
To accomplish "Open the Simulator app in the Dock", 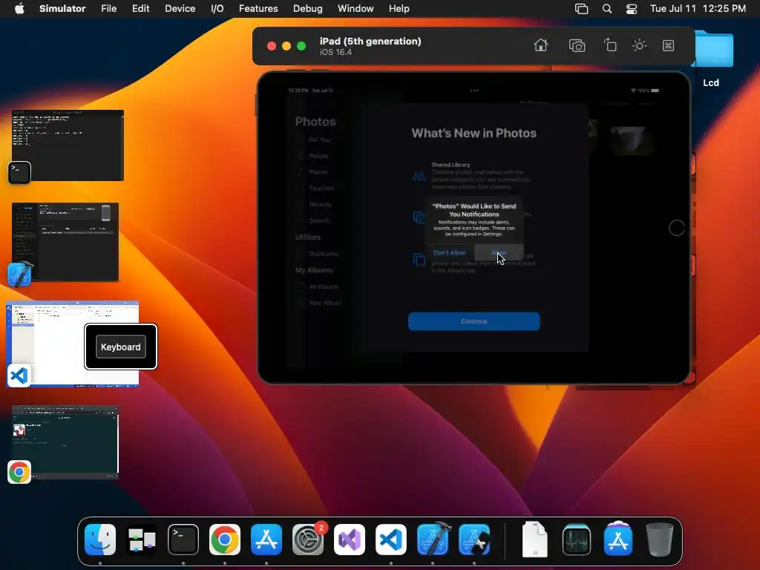I will (x=474, y=540).
